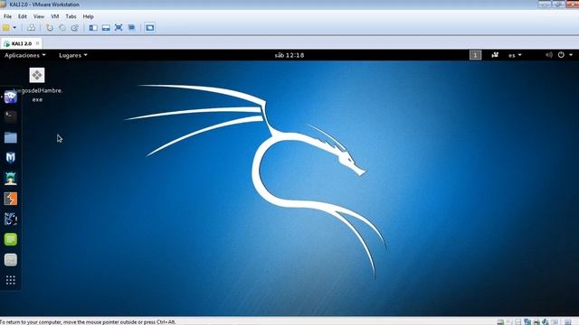The width and height of the screenshot is (579, 325).
Task: Click workspace indicator 1
Action: pos(475,55)
